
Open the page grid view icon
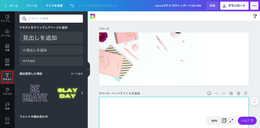224,121
